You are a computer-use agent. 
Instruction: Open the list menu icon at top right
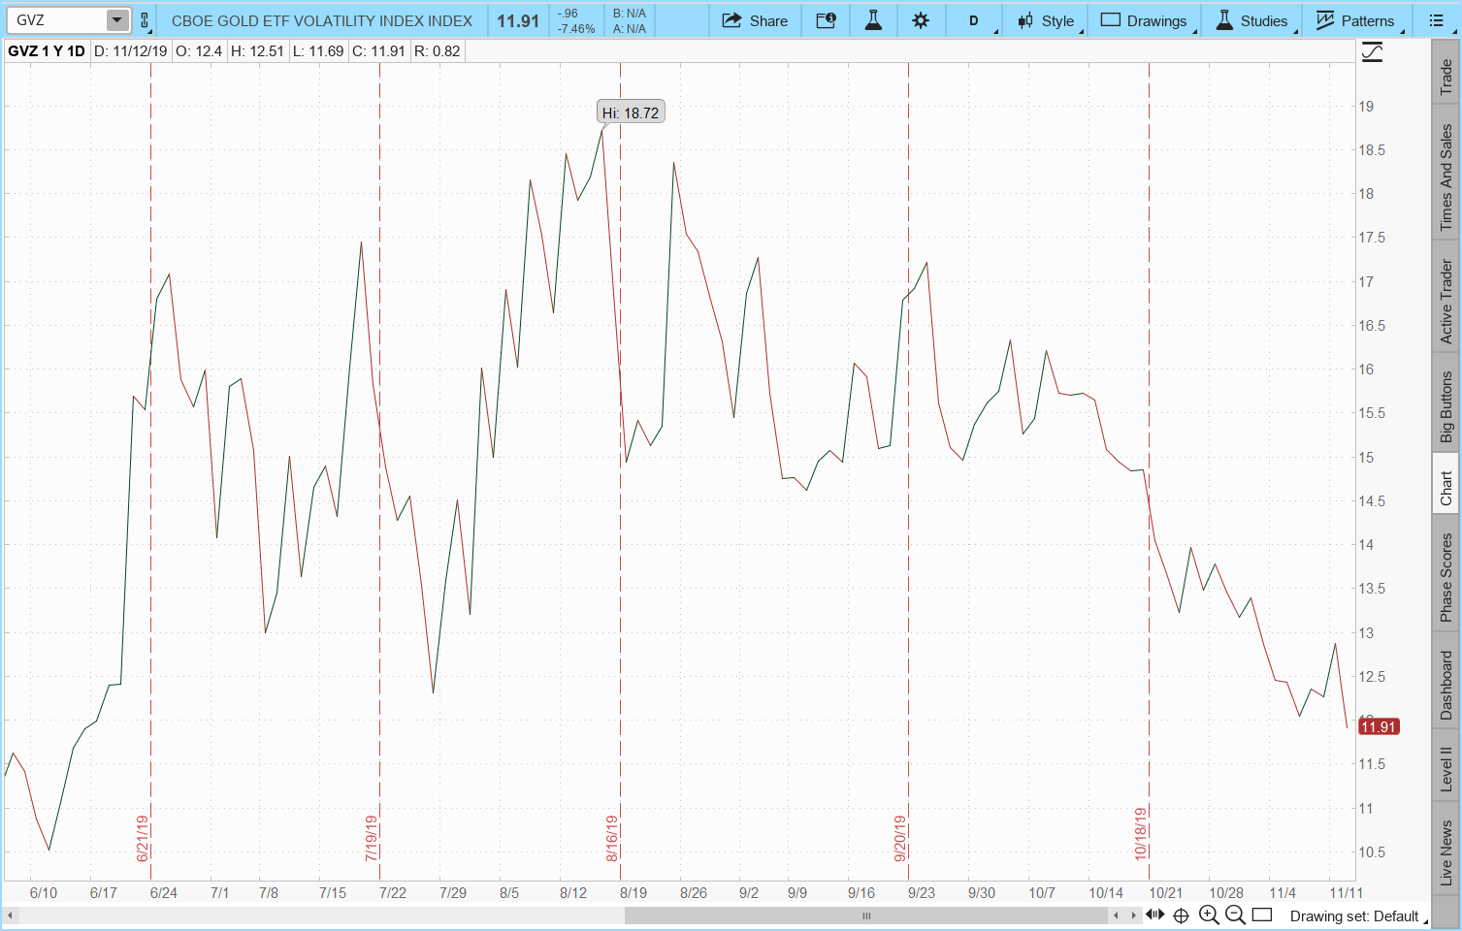(1437, 20)
